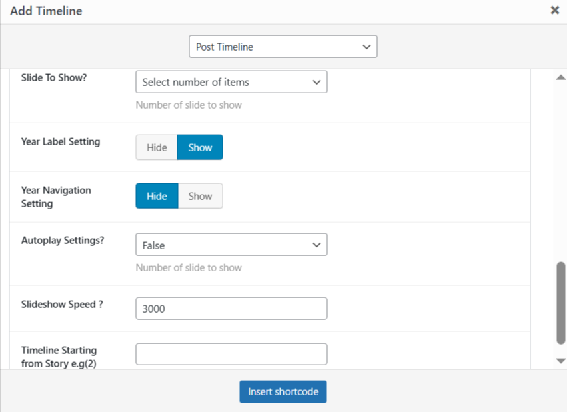Screen dimensions: 567x412
Task: Click the Slideshow Speed input field
Action: pos(231,309)
